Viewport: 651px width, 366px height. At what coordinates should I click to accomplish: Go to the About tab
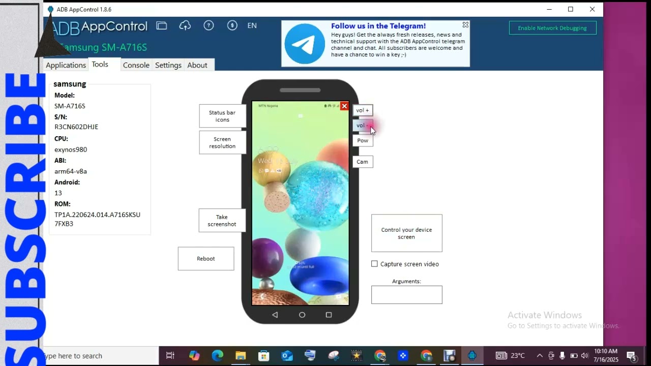[197, 65]
